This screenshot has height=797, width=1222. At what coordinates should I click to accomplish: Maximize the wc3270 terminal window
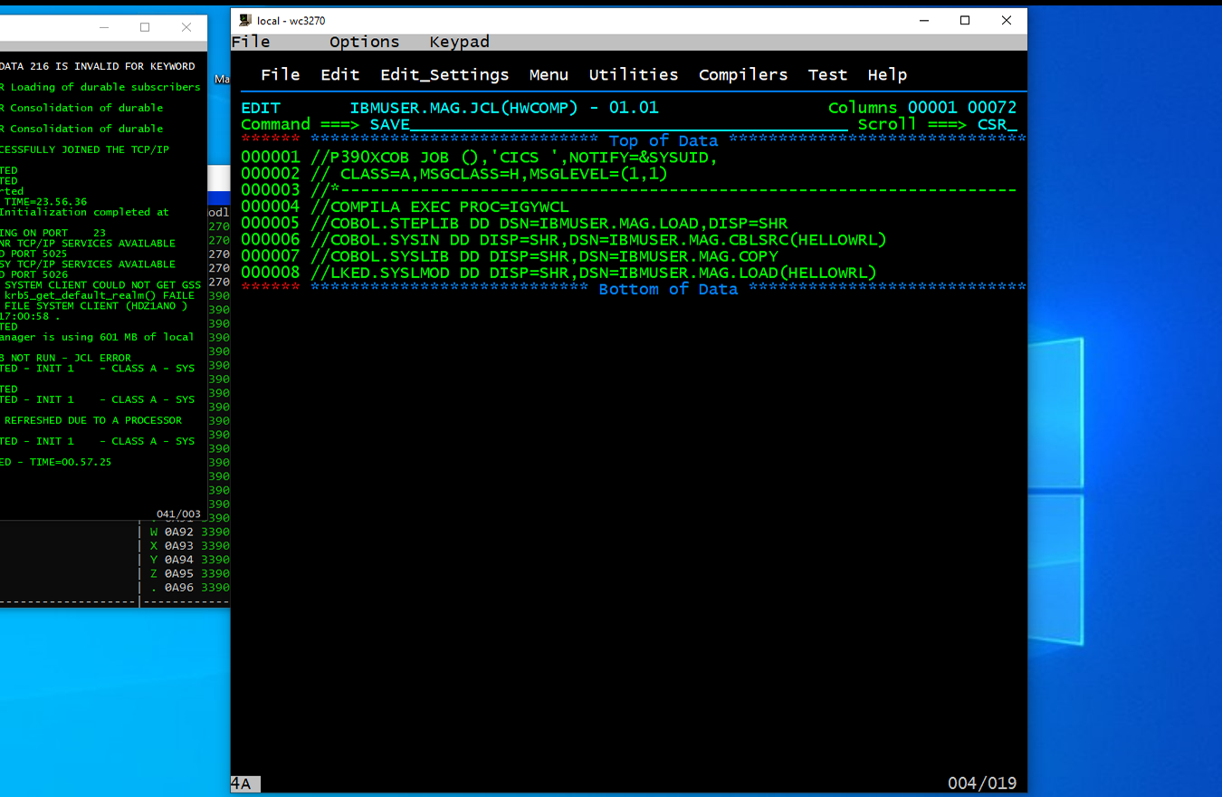tap(965, 20)
